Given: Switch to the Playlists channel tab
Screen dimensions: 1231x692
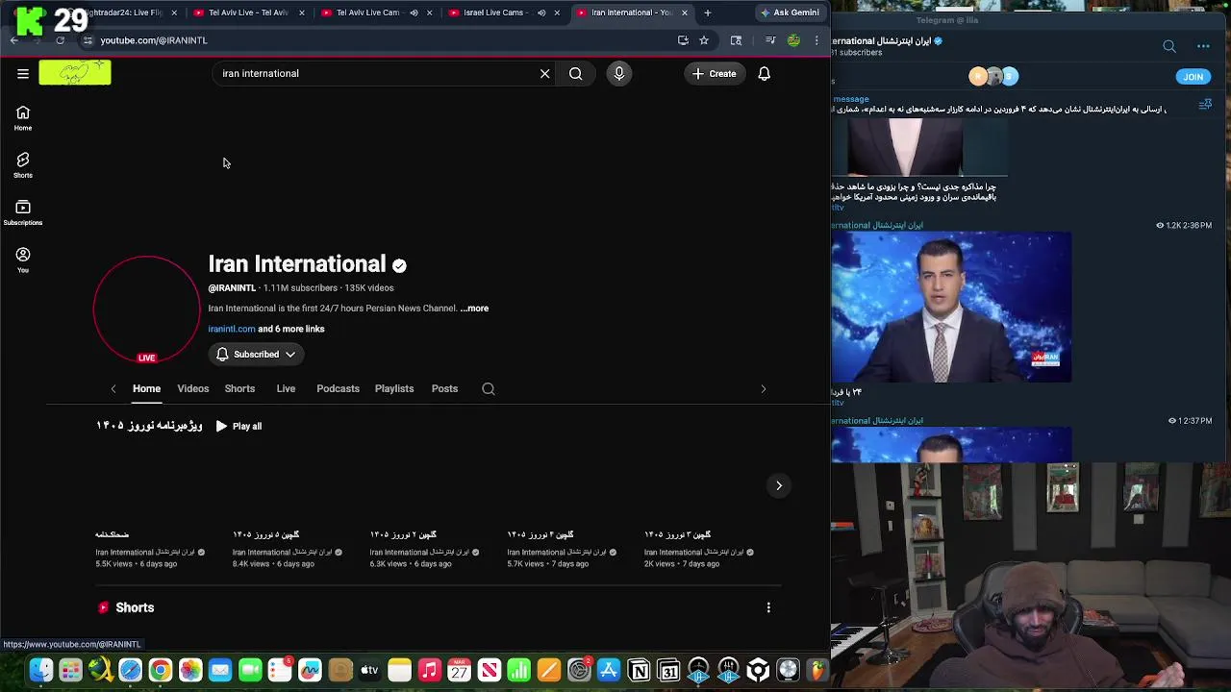Looking at the screenshot, I should [x=394, y=388].
